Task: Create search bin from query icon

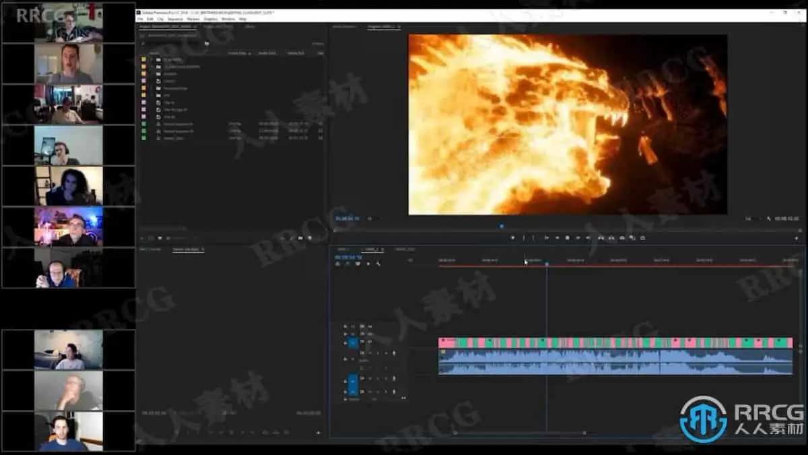Action: 207,42
